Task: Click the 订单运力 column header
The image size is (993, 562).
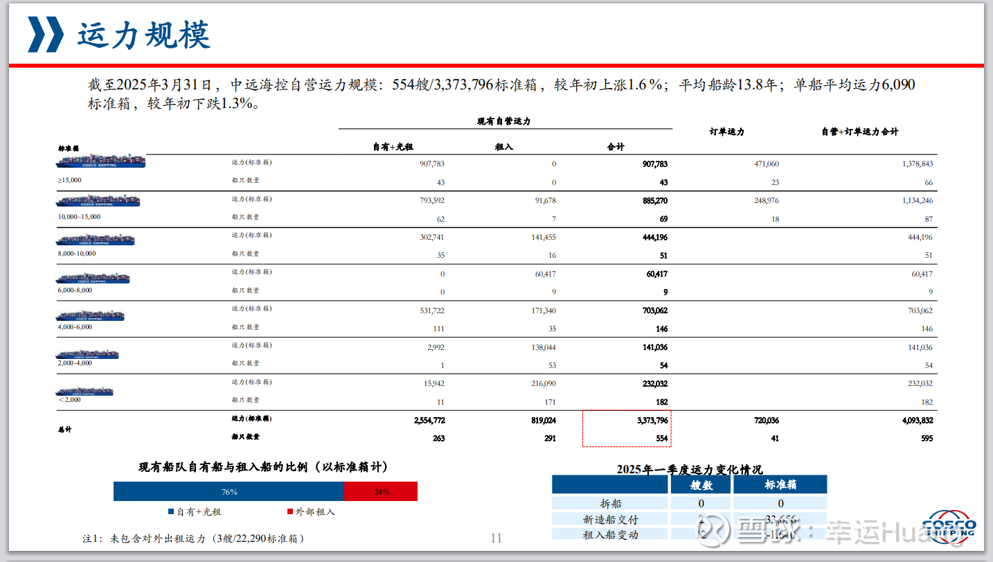Action: click(727, 132)
